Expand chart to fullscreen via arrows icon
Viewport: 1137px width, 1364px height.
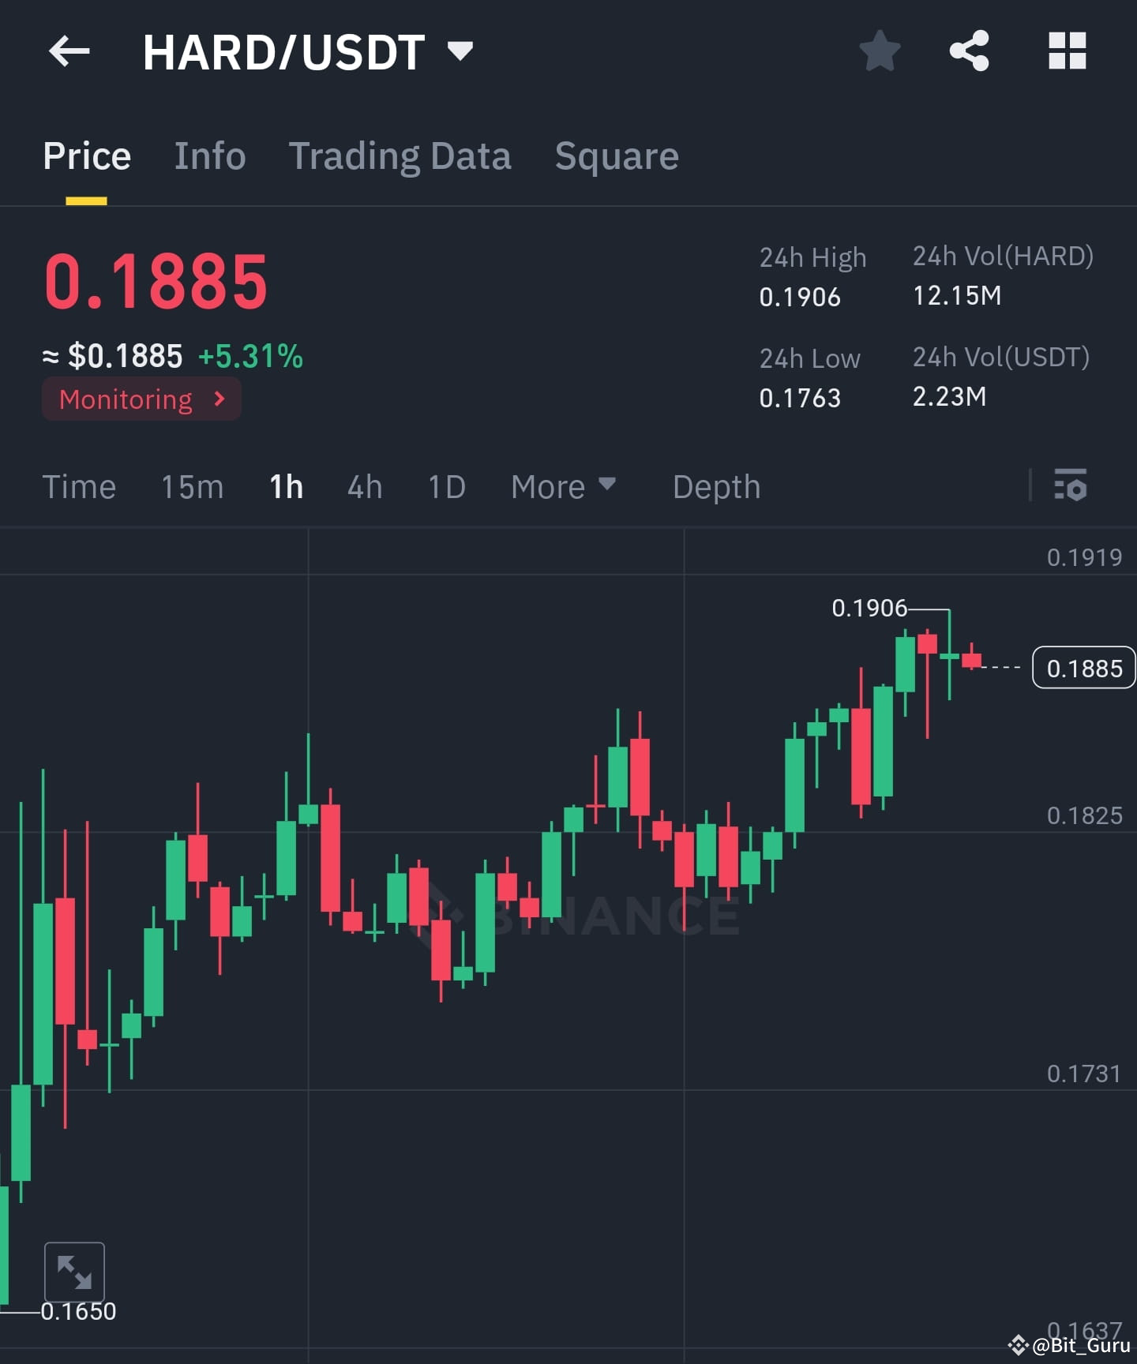pyautogui.click(x=73, y=1271)
